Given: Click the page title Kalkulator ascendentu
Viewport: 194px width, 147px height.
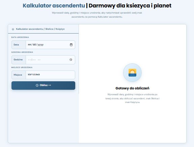Looking at the screenshot, I should [54, 6].
